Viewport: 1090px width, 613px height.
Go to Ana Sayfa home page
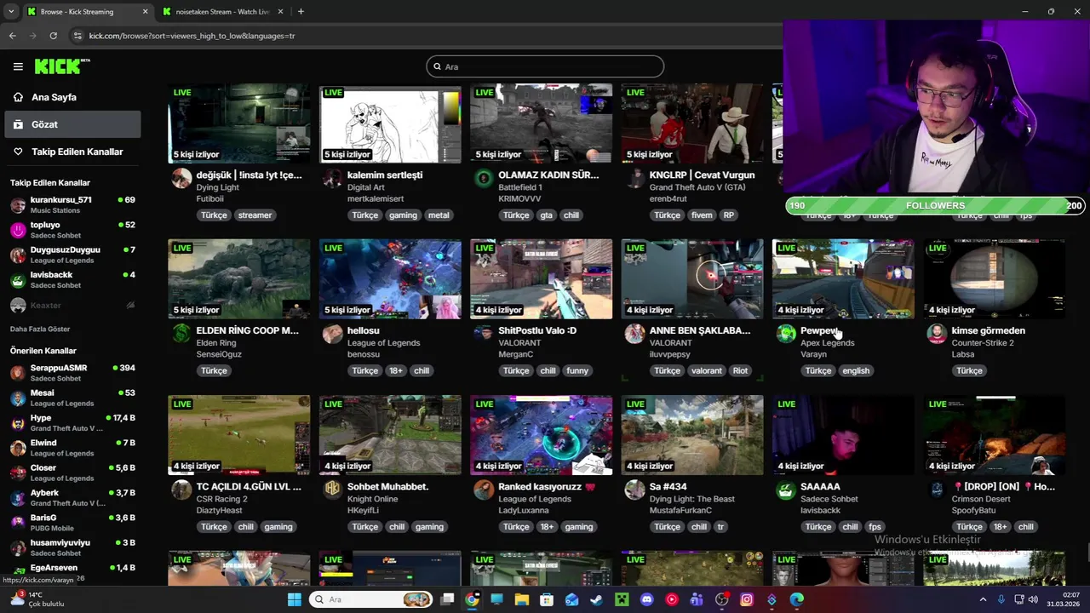[x=54, y=97]
